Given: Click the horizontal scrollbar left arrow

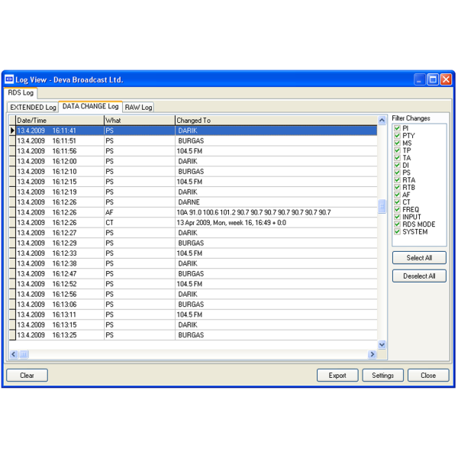Looking at the screenshot, I should [14, 354].
